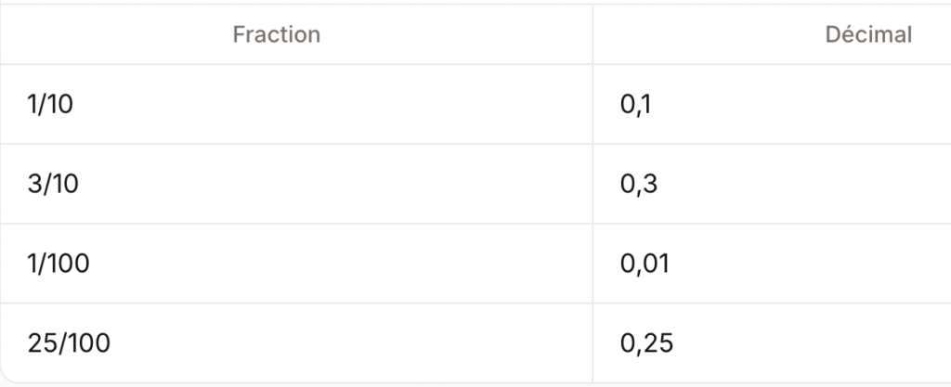This screenshot has width=951, height=387.
Task: Click the Décimal column header
Action: [868, 35]
